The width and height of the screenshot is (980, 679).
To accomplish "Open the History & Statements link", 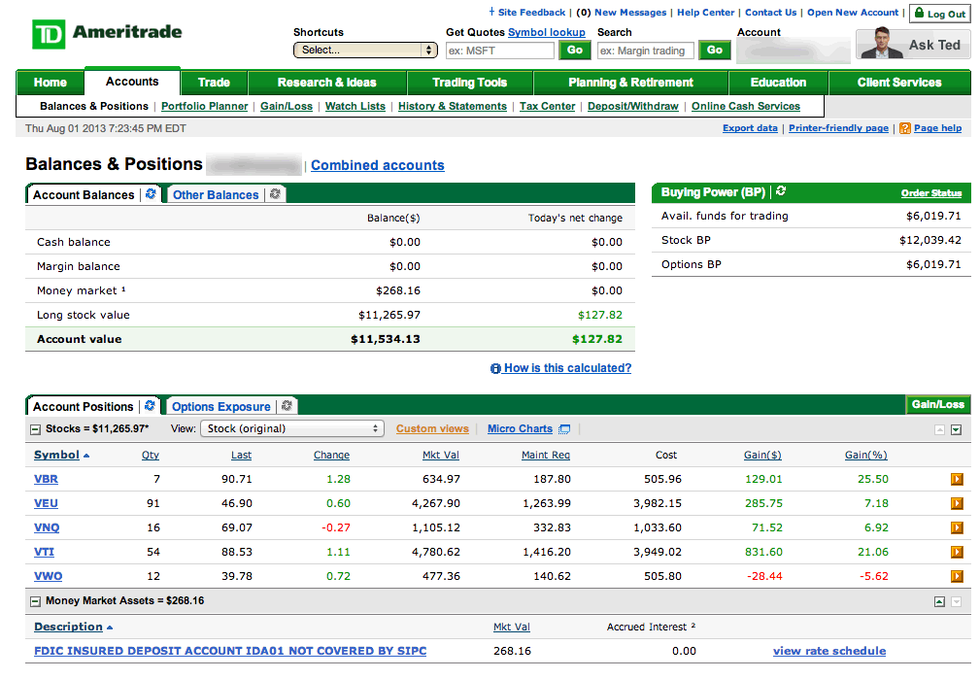I will point(453,106).
